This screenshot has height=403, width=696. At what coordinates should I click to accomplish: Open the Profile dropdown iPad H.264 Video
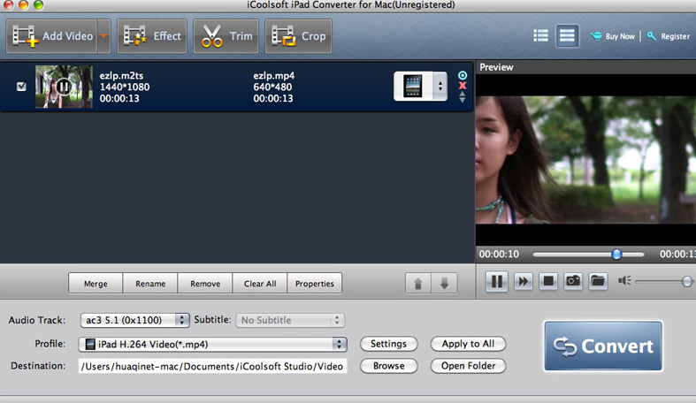click(212, 344)
